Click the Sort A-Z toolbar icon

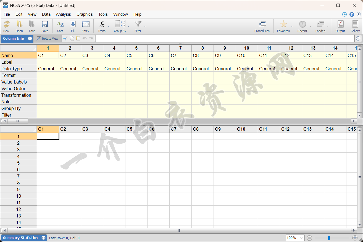pyautogui.click(x=60, y=26)
